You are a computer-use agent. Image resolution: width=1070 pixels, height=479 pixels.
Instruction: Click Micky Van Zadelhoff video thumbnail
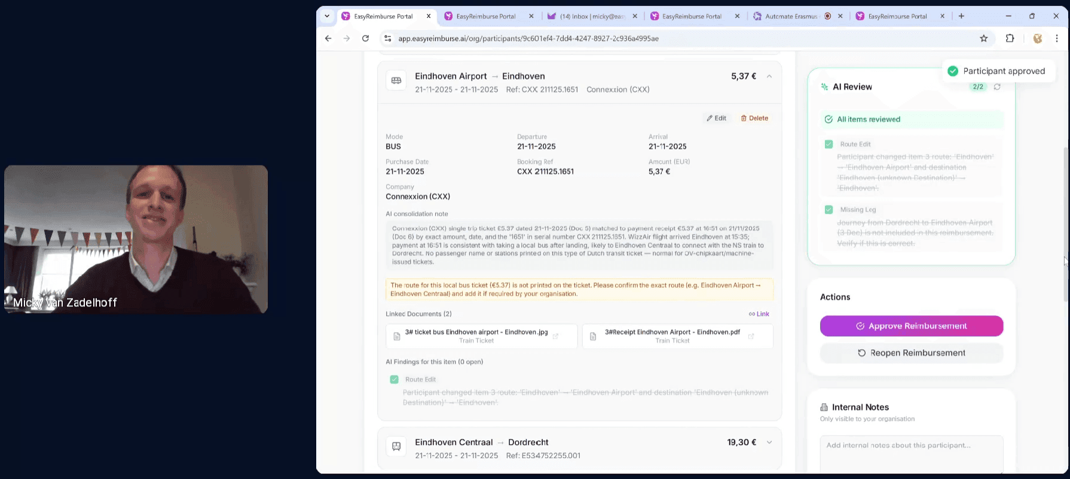tap(136, 239)
